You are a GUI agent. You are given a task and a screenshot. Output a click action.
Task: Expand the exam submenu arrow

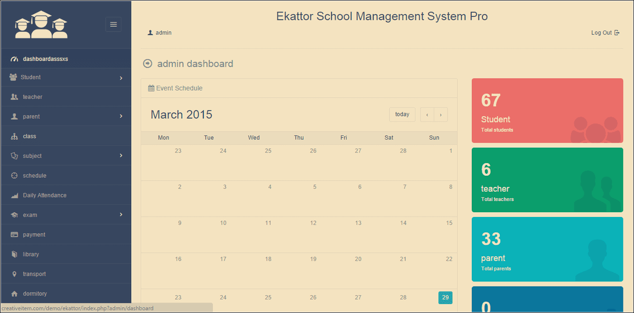[x=121, y=215]
